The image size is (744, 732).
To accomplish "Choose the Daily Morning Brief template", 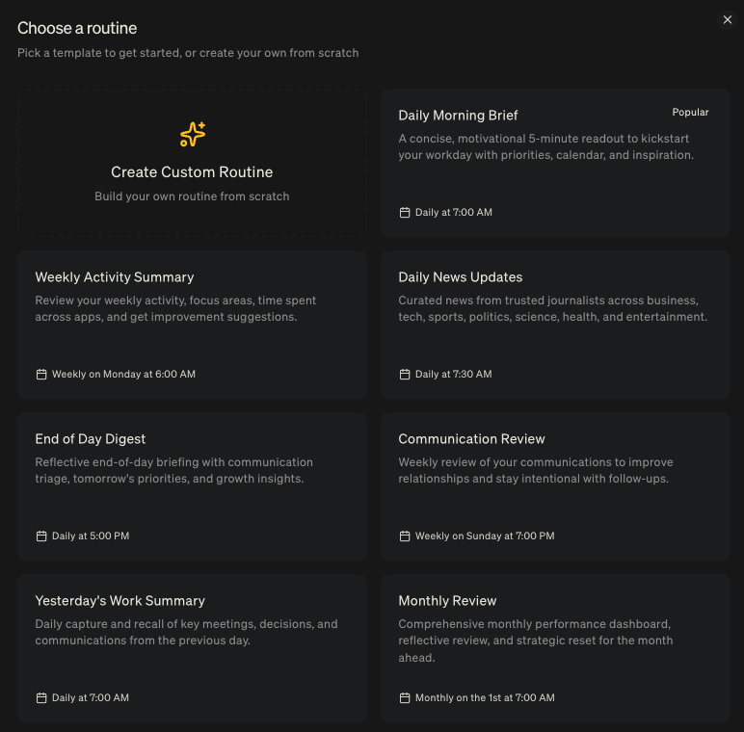I will pos(458,116).
